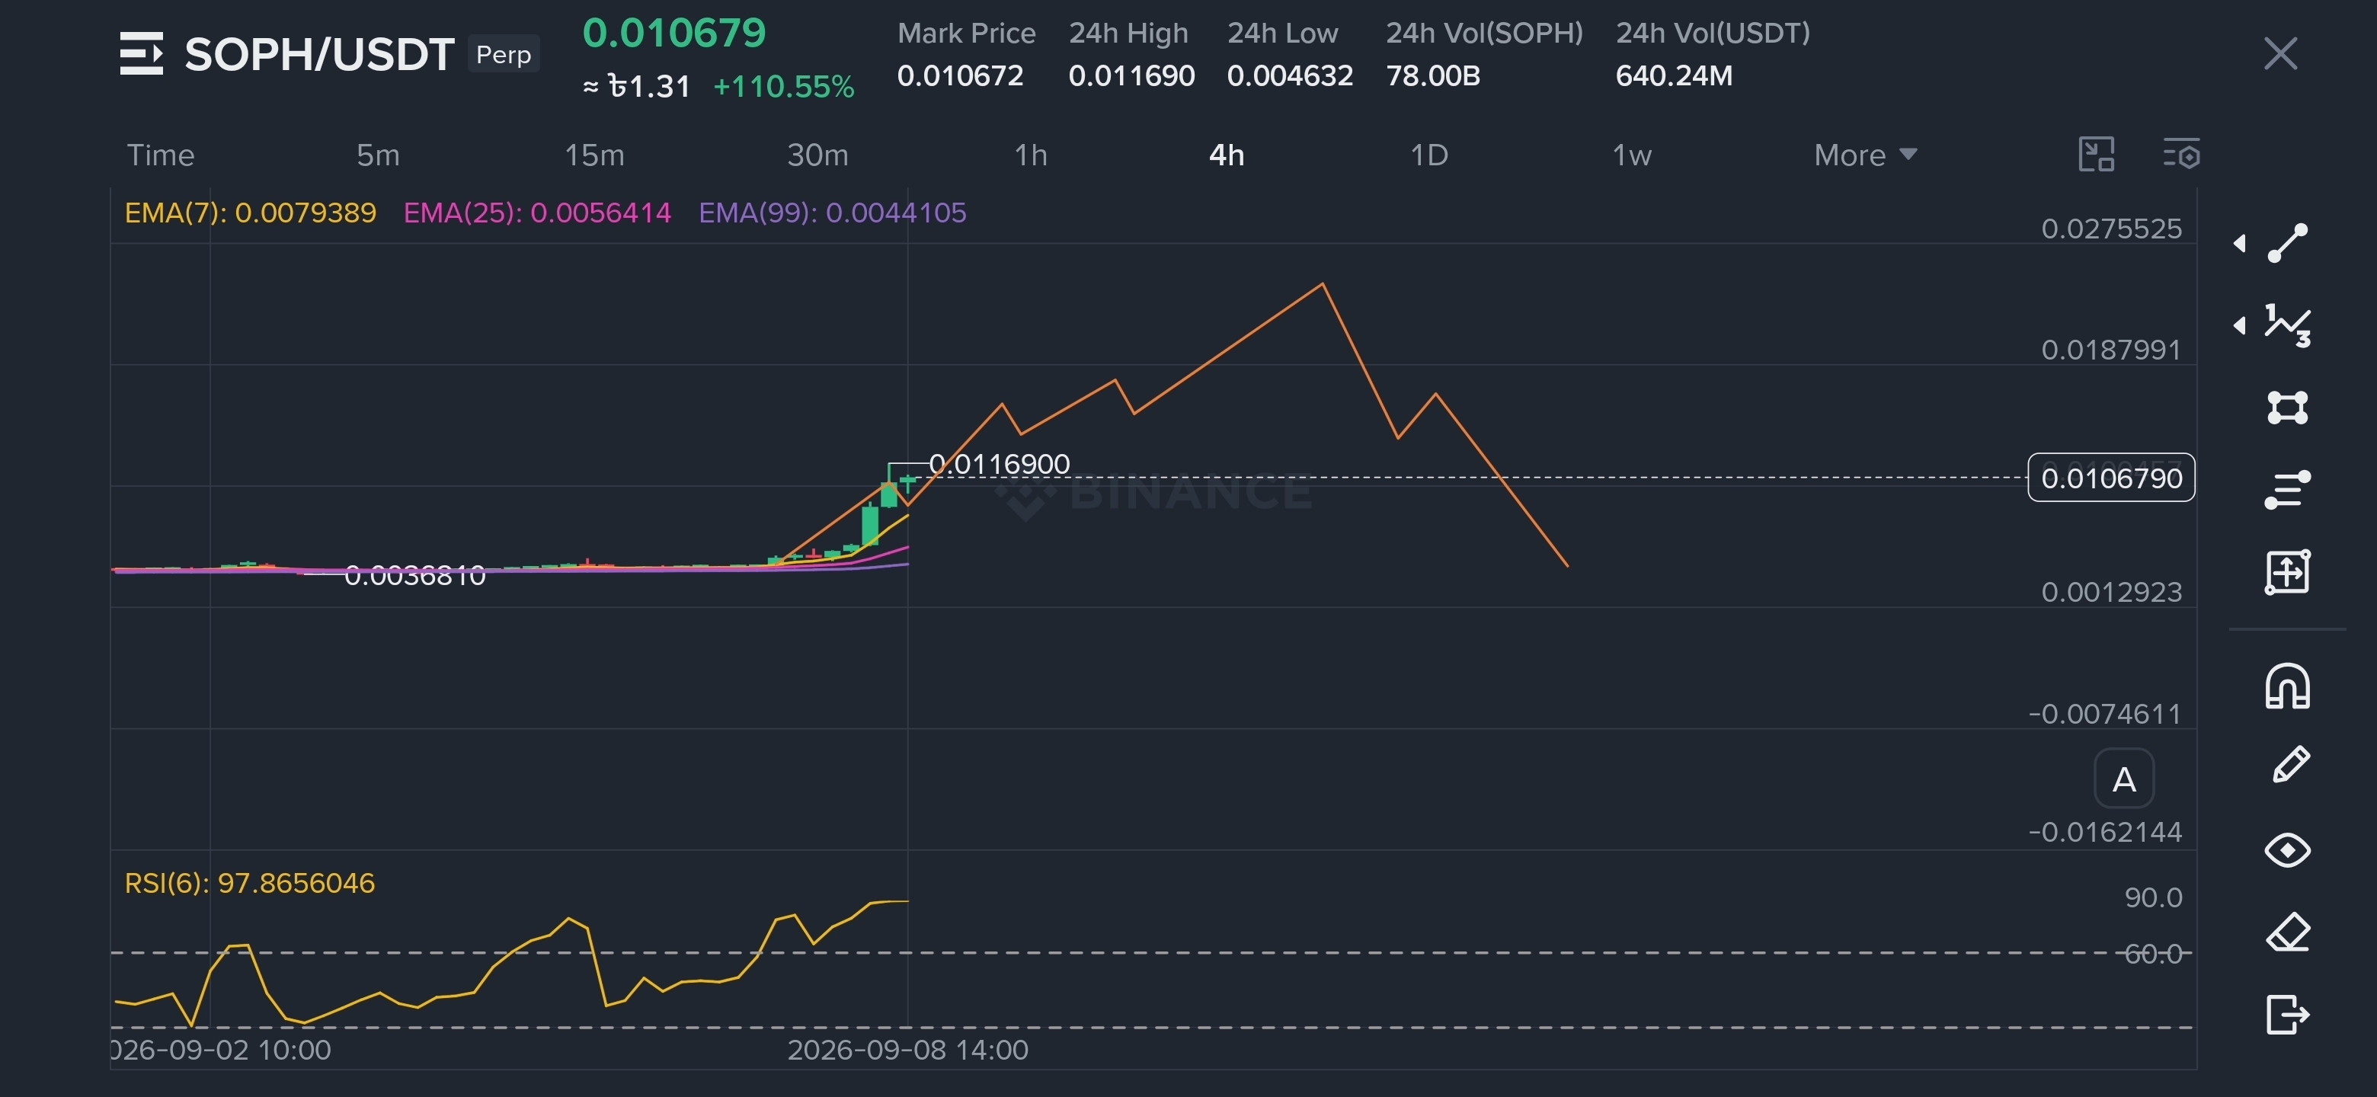Expand the trend line tool variants arrow
This screenshot has width=2377, height=1097.
(x=2240, y=244)
